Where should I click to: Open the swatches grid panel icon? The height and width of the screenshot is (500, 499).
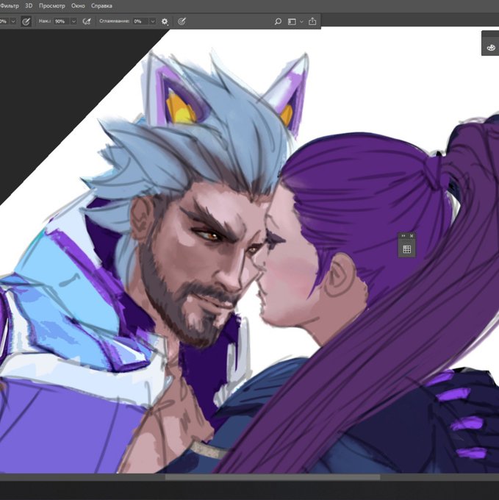tap(407, 249)
